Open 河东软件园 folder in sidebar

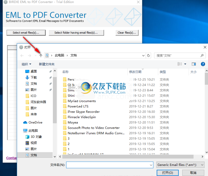click(x=38, y=102)
